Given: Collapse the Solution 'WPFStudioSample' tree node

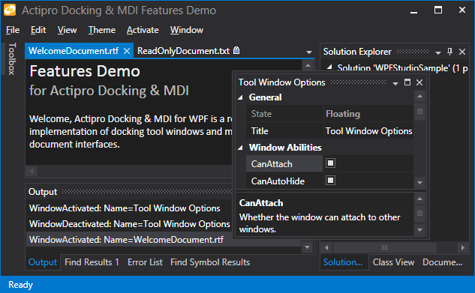Looking at the screenshot, I should [329, 67].
